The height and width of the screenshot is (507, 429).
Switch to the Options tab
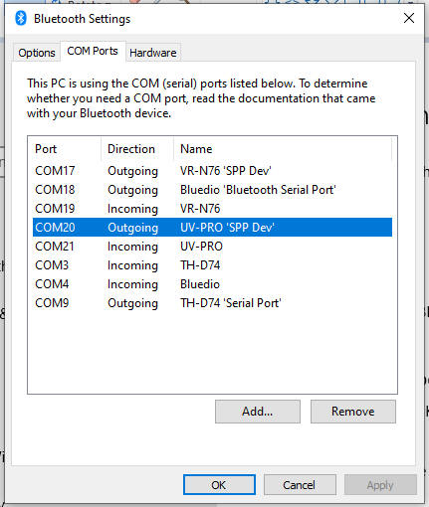[37, 53]
